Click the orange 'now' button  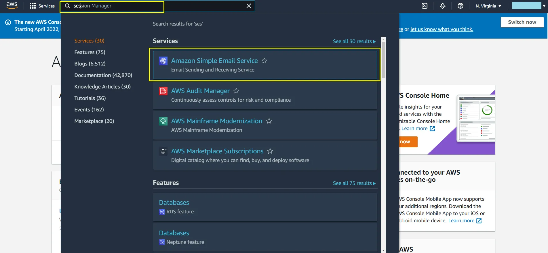408,142
